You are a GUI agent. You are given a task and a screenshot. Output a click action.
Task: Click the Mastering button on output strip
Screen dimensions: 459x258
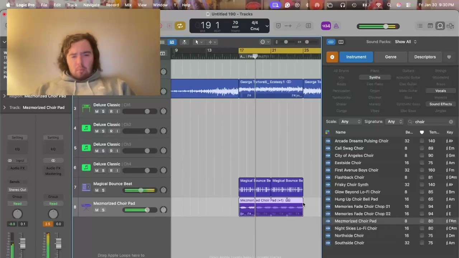53,174
